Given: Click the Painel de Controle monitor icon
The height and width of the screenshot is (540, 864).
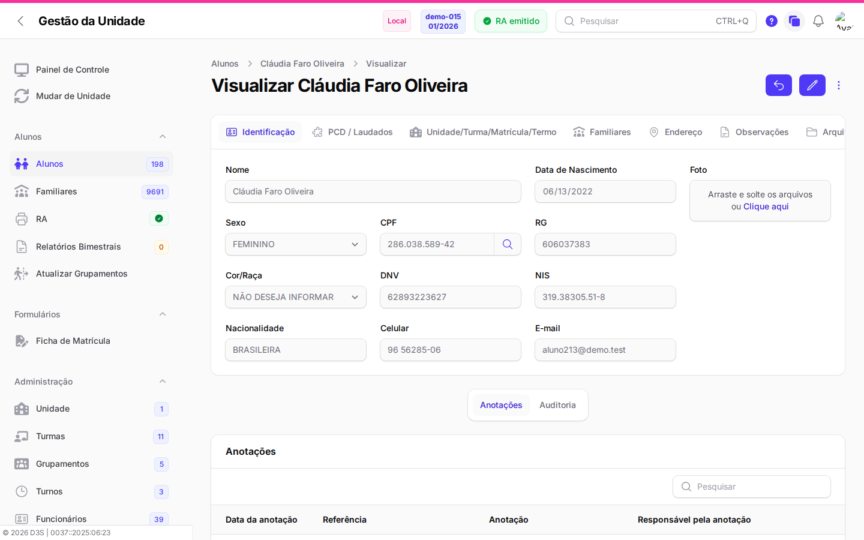Looking at the screenshot, I should click(x=22, y=70).
